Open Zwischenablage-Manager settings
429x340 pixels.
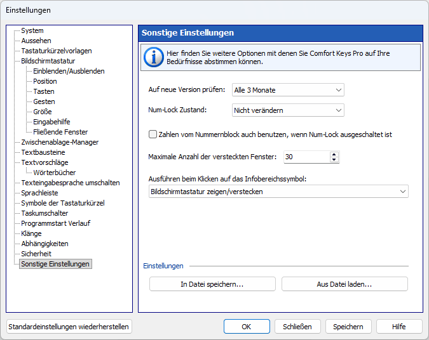click(60, 142)
